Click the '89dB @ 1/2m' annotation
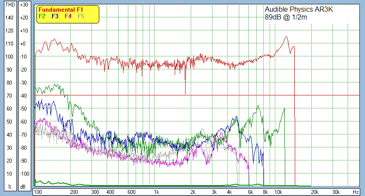365x196 pixels. (x=286, y=17)
